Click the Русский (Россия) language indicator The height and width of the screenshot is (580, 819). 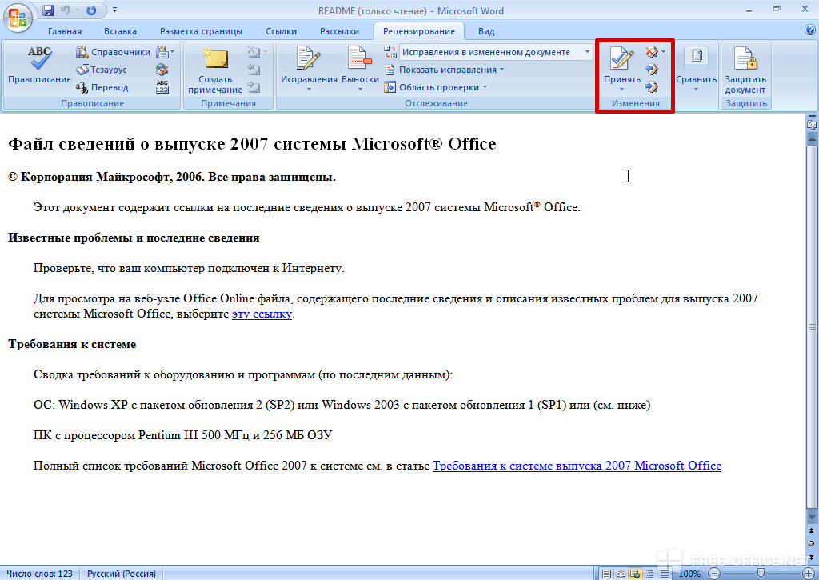click(x=122, y=574)
